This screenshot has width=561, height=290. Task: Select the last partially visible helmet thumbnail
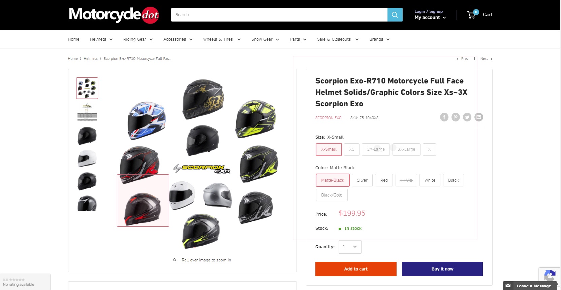pos(87,203)
